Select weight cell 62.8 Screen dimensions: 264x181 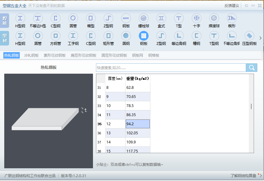138,88
